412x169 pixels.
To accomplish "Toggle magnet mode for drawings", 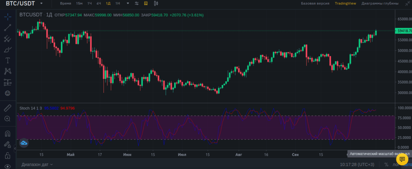I will click(7, 133).
